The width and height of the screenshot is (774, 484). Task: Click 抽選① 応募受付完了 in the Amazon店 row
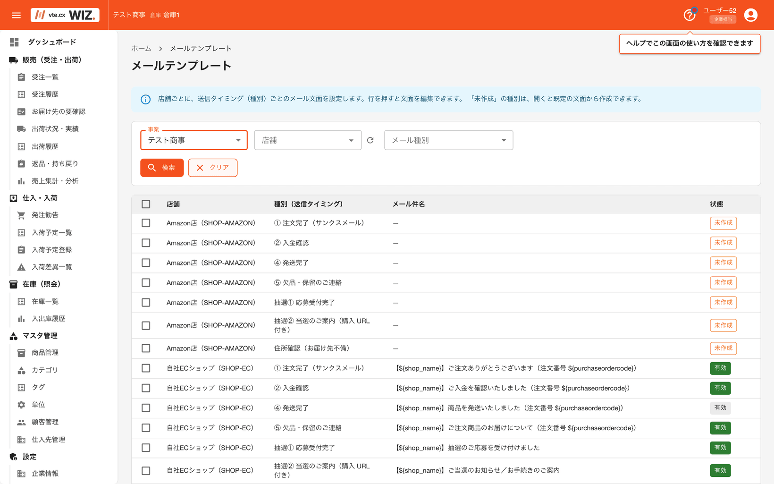coord(304,303)
